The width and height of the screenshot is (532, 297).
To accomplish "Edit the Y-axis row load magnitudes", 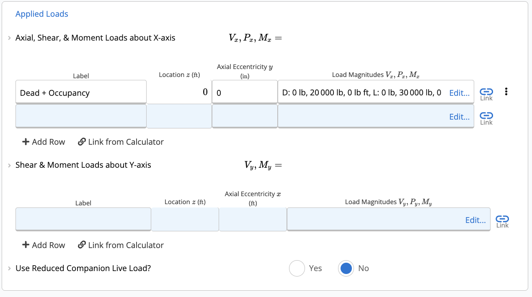I will [x=475, y=220].
